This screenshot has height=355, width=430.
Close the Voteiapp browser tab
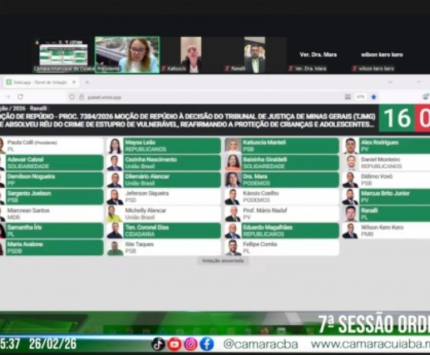(75, 82)
